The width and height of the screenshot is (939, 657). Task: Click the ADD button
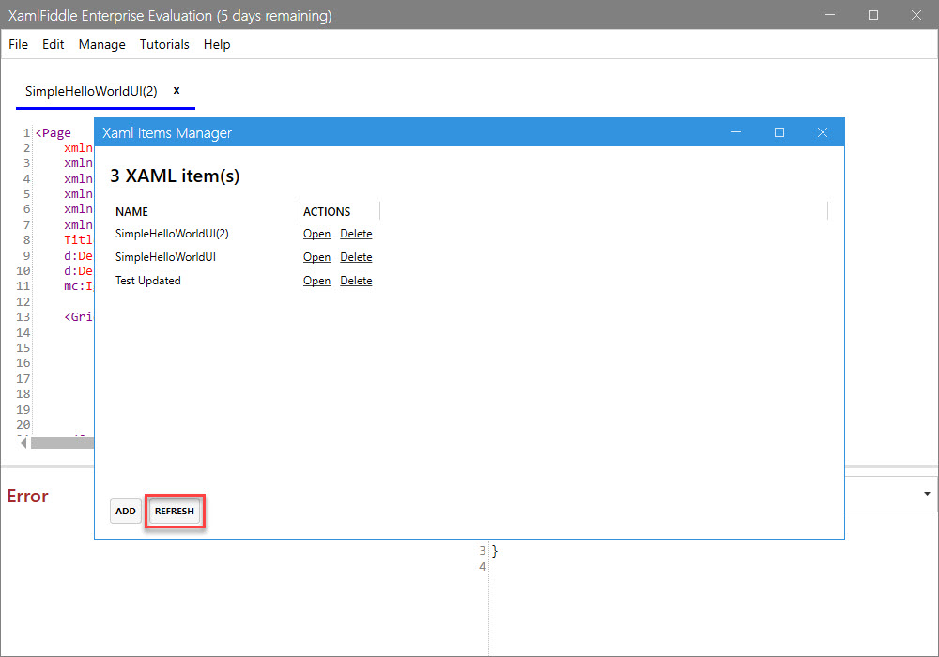(x=126, y=511)
